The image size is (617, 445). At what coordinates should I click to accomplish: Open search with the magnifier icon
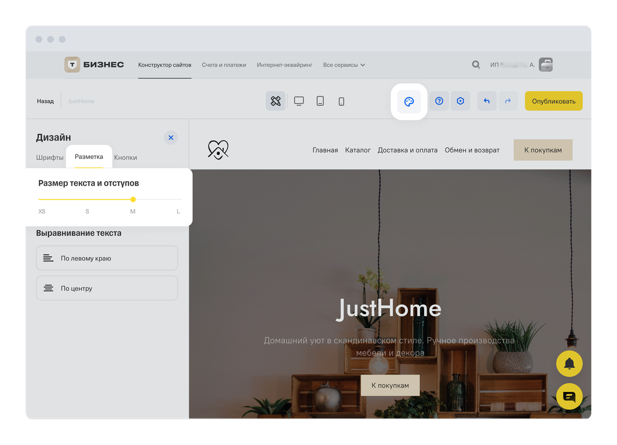(x=476, y=64)
